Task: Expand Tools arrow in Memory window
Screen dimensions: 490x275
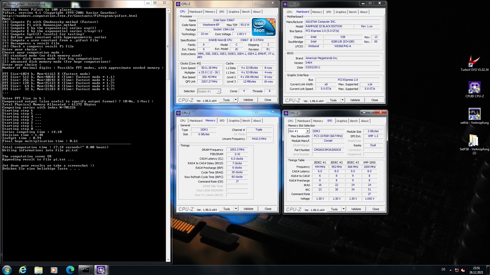Action: pyautogui.click(x=236, y=209)
